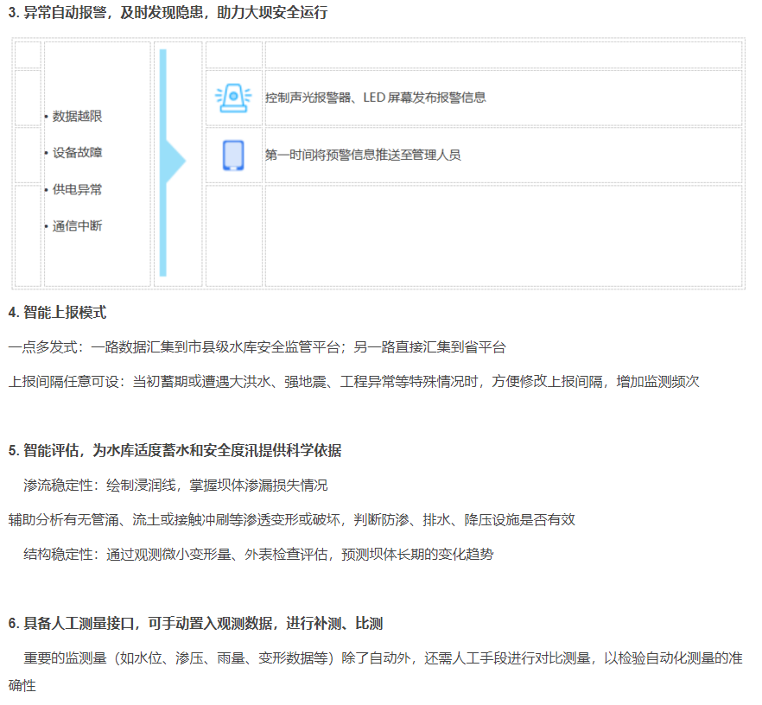The image size is (762, 705).
Task: Click the blue siren alarm icon
Action: point(233,98)
